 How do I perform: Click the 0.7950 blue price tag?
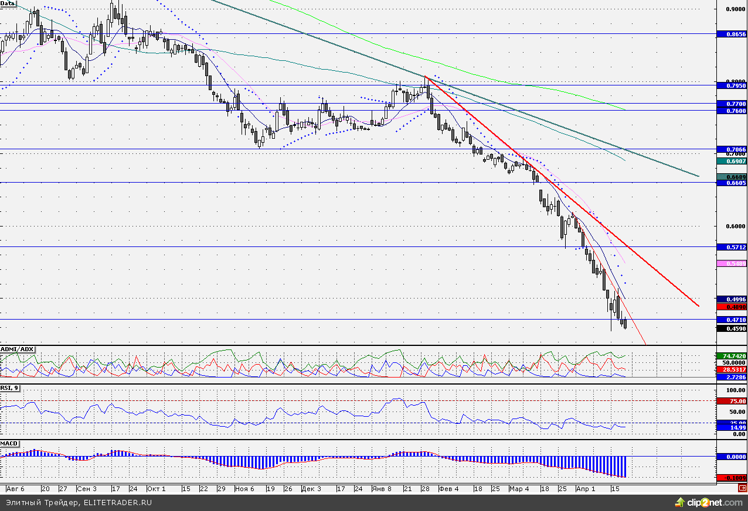pos(732,85)
